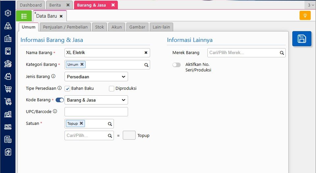Turn off the Kode Barang toggle
Screen dimensions: 316x173
[60, 100]
